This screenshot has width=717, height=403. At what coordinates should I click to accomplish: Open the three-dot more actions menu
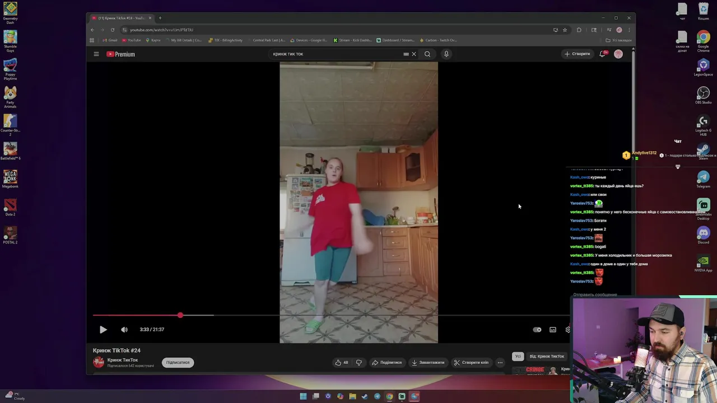click(x=500, y=363)
